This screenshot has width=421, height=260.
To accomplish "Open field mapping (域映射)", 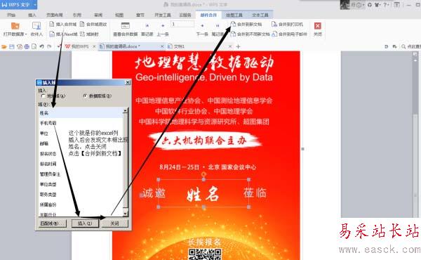I will coord(89,34).
